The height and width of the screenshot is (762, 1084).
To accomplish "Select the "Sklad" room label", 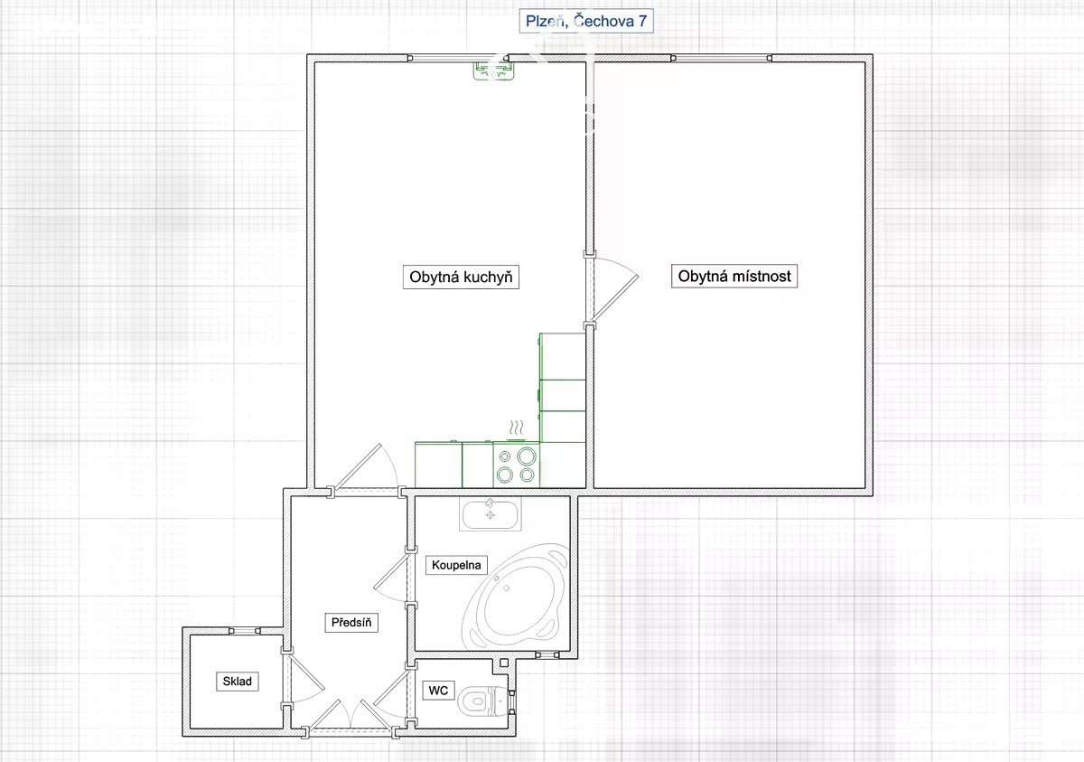I will [x=238, y=681].
